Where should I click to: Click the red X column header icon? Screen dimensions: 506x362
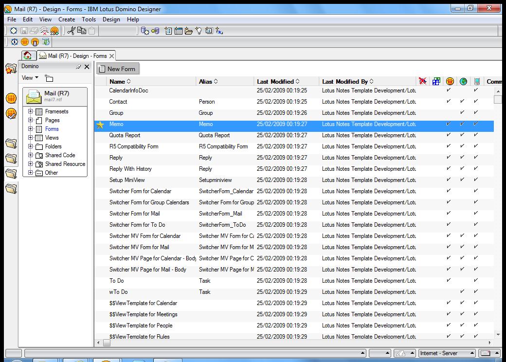click(x=423, y=81)
